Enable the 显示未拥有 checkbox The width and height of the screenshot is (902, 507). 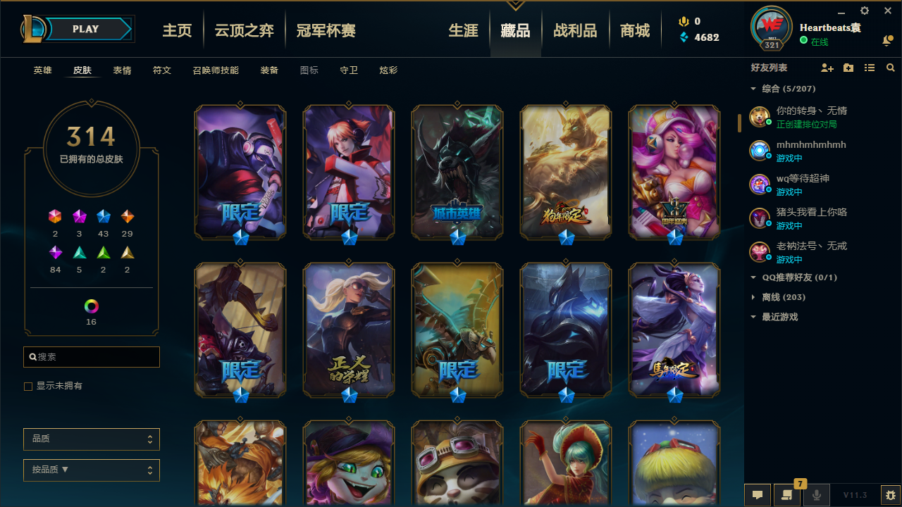click(x=28, y=387)
